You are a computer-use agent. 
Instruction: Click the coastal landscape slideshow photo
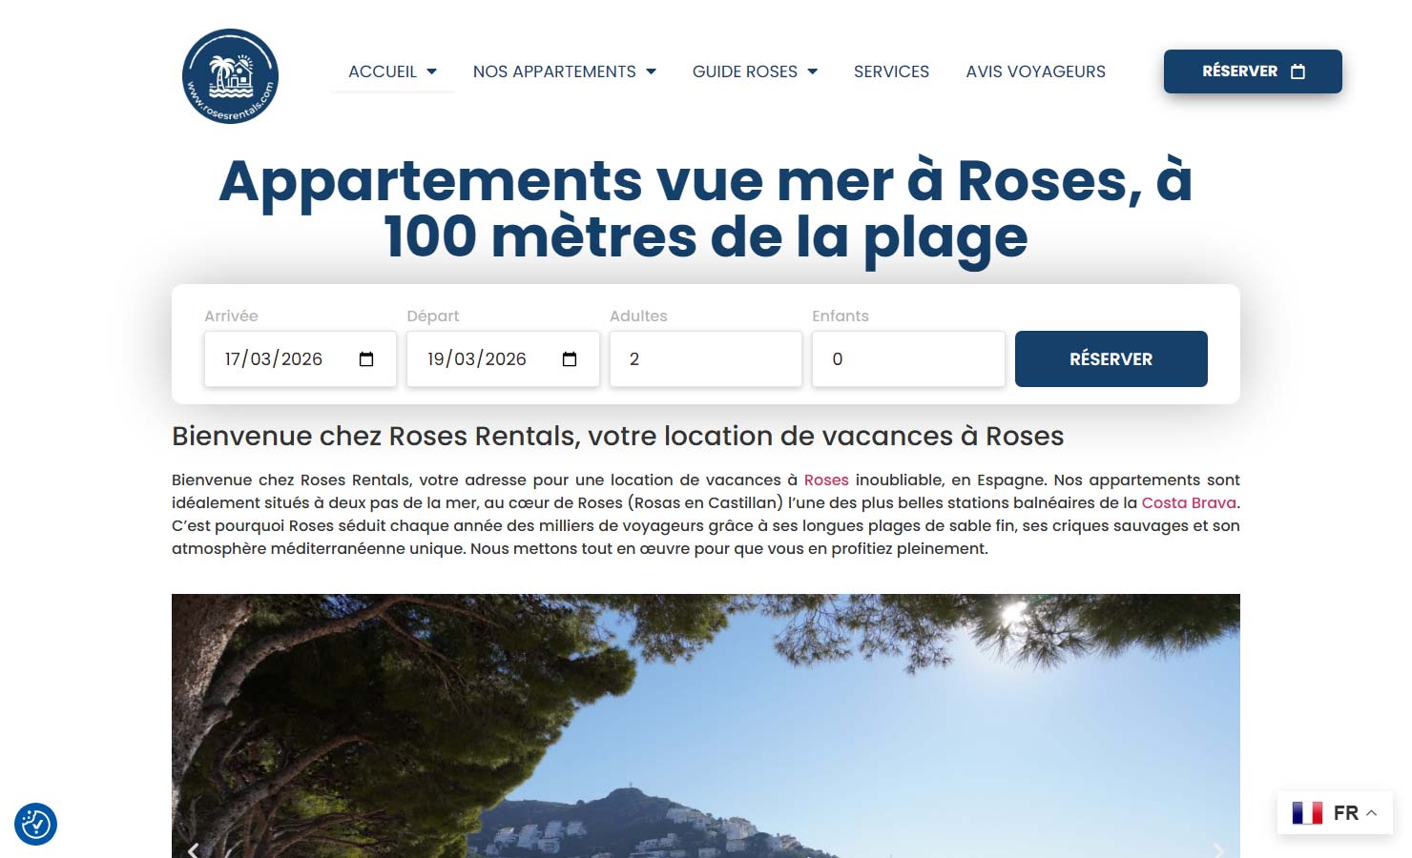coord(706,725)
